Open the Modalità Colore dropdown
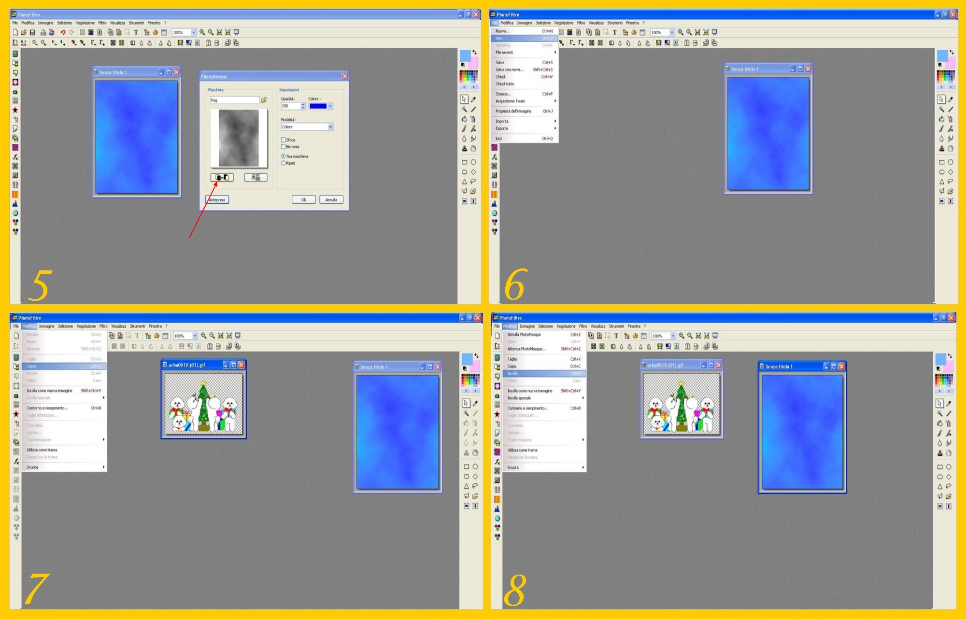The width and height of the screenshot is (966, 619). point(330,127)
